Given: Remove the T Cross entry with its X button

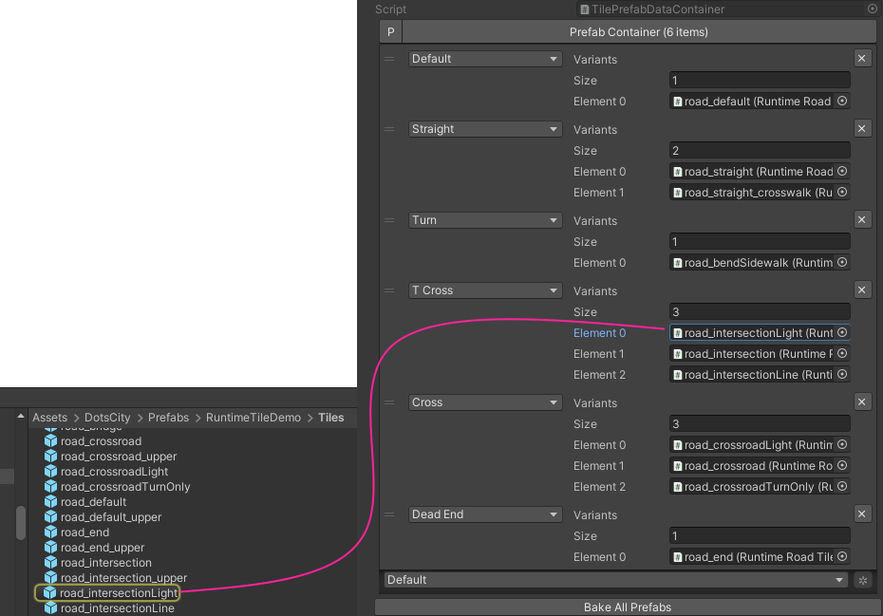Looking at the screenshot, I should pyautogui.click(x=861, y=290).
